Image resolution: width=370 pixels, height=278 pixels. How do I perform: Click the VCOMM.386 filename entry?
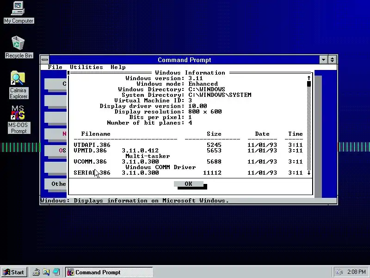click(x=90, y=162)
